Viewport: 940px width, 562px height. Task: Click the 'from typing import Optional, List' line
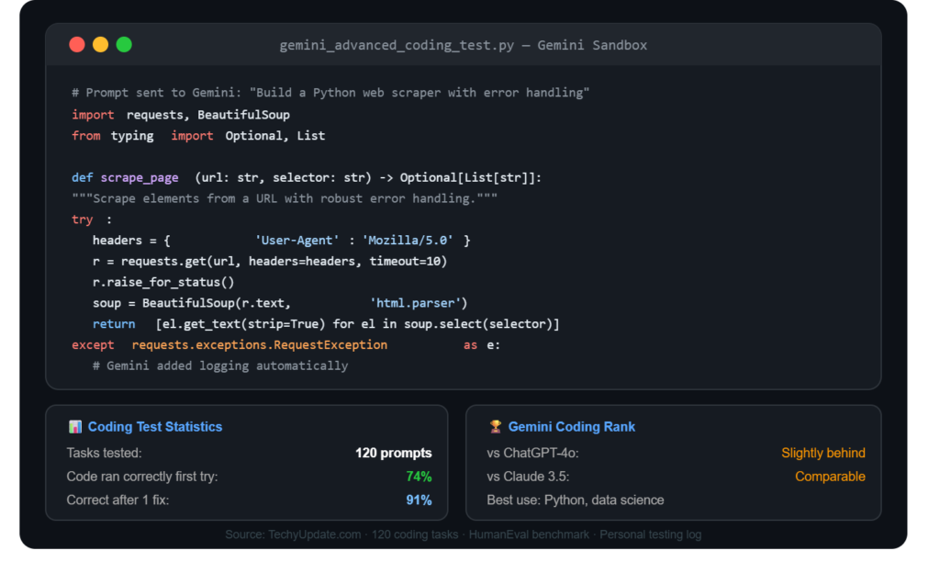(x=198, y=136)
